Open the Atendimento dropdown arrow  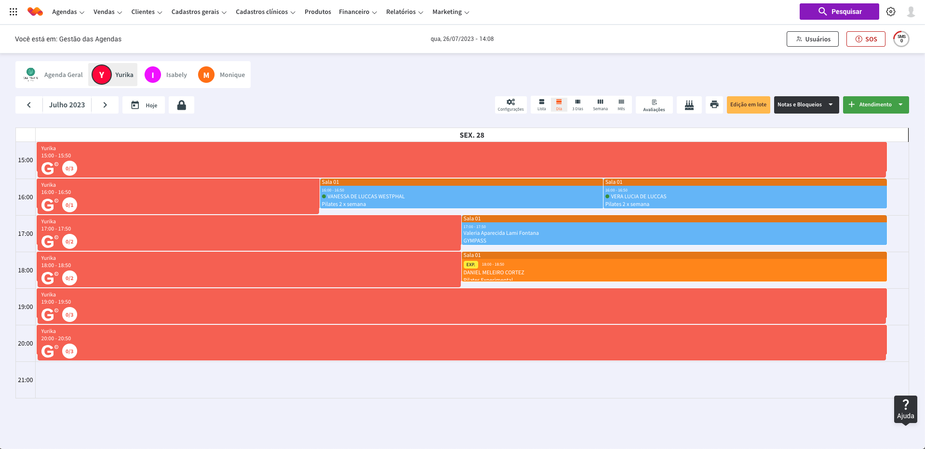(x=900, y=105)
